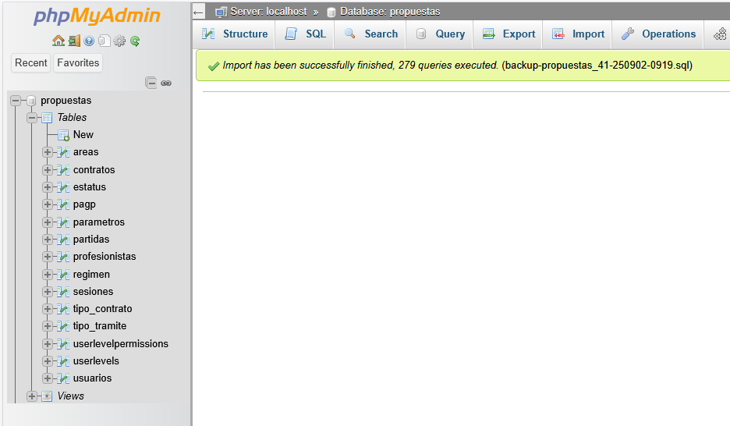Collapse the Tables group node

coord(32,118)
